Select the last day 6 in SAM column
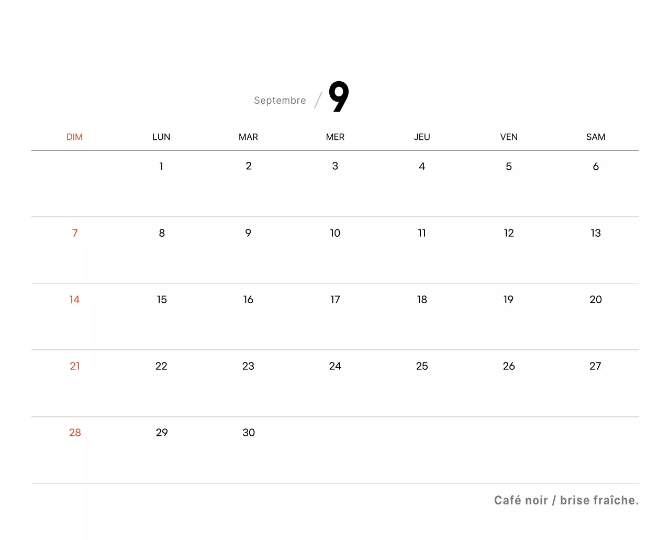The image size is (670, 540). (x=595, y=166)
